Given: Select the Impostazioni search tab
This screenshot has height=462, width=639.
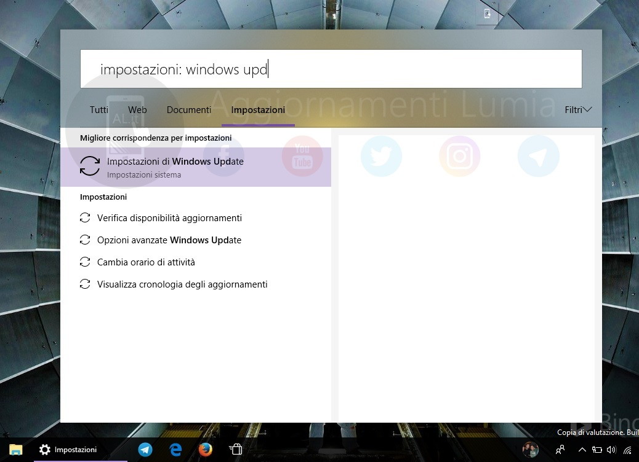Looking at the screenshot, I should coord(258,110).
